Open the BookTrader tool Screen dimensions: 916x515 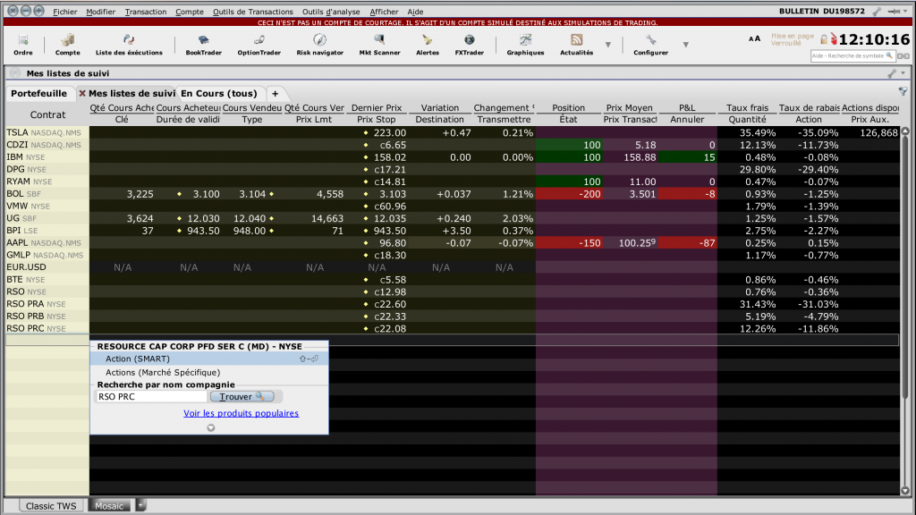203,45
